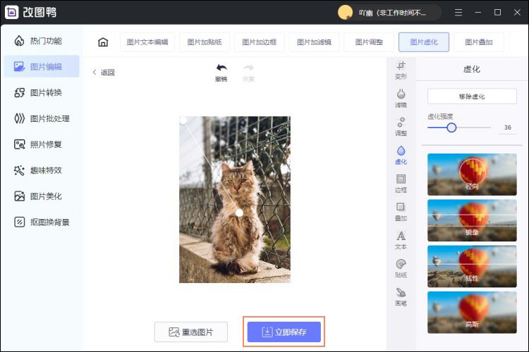Choose the 高斯 gaussian blur thumbnail

pyautogui.click(x=472, y=313)
